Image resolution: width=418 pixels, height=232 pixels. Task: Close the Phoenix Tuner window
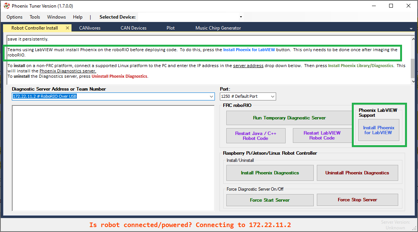[408, 6]
